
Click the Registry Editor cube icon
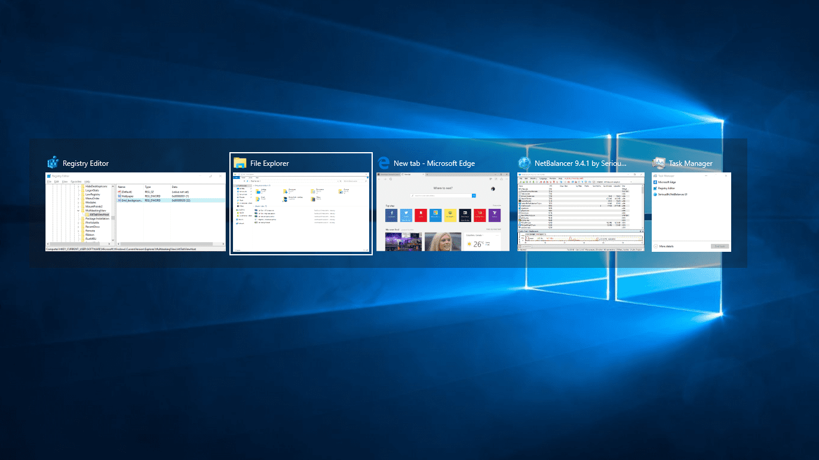tap(54, 163)
